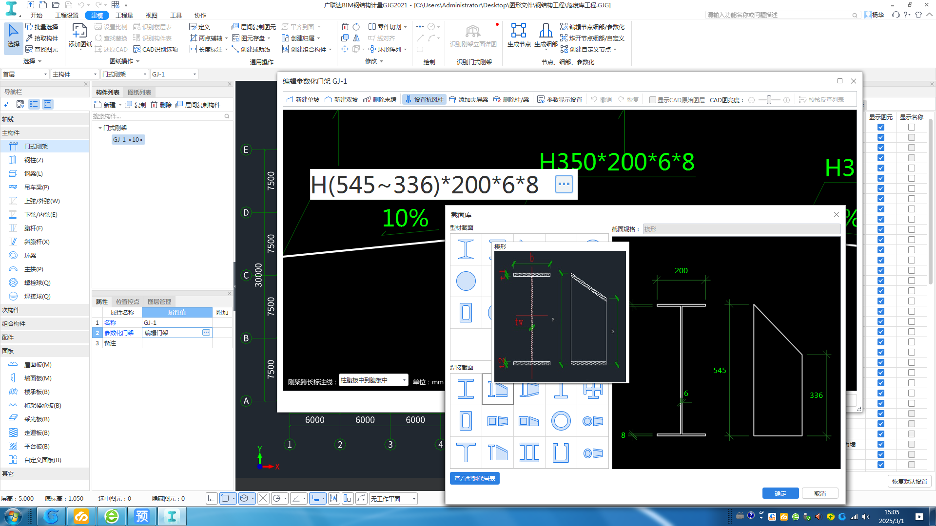Adjust CAD图亮度 slider handle
Screen dimensions: 936x526
(769, 100)
